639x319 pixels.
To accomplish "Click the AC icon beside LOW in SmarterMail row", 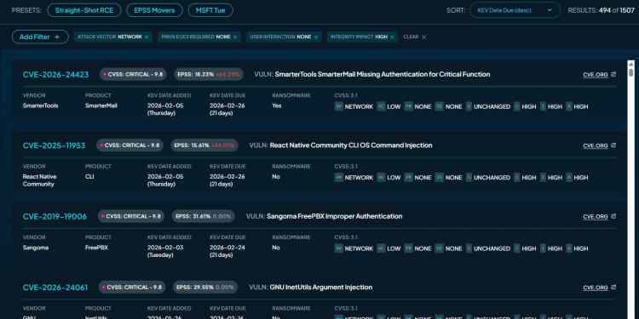I will [x=381, y=106].
